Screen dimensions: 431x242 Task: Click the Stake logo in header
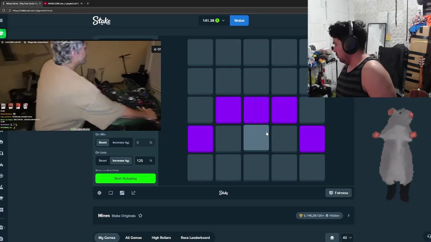tap(102, 21)
